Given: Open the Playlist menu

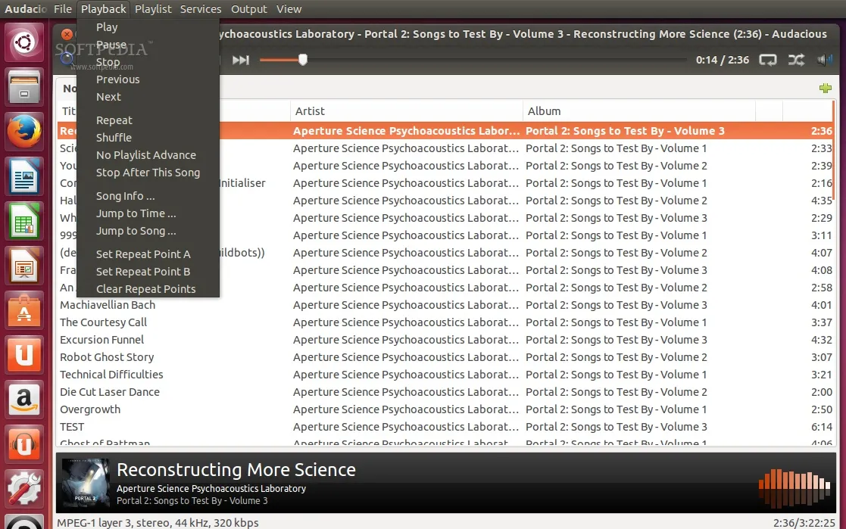Looking at the screenshot, I should (153, 9).
